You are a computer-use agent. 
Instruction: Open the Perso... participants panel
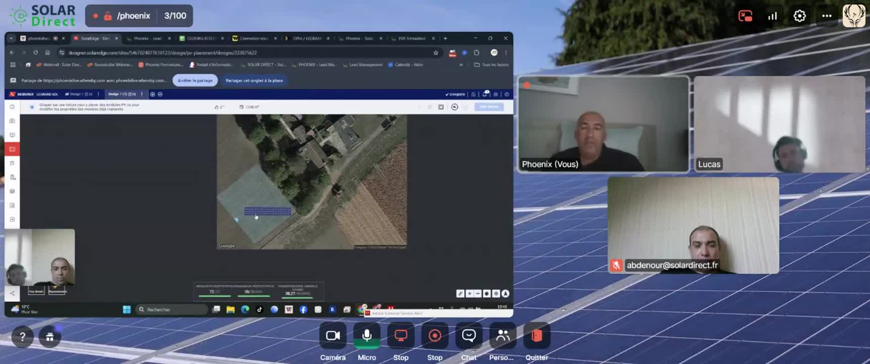(502, 336)
